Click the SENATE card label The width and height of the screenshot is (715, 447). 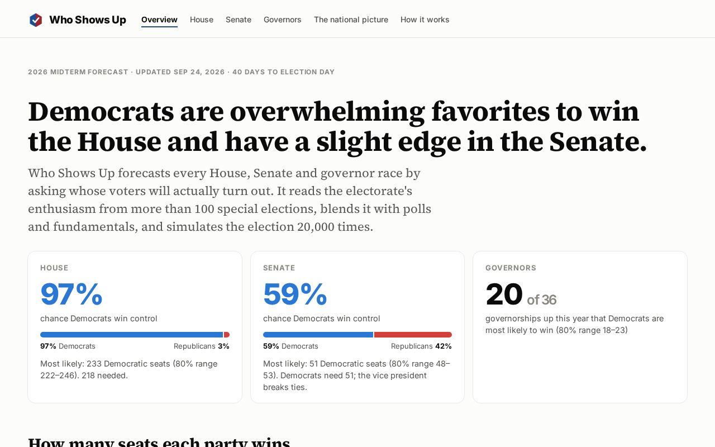[279, 268]
